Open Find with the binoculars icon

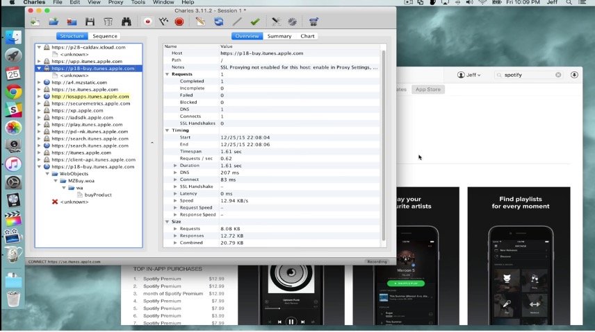(127, 21)
